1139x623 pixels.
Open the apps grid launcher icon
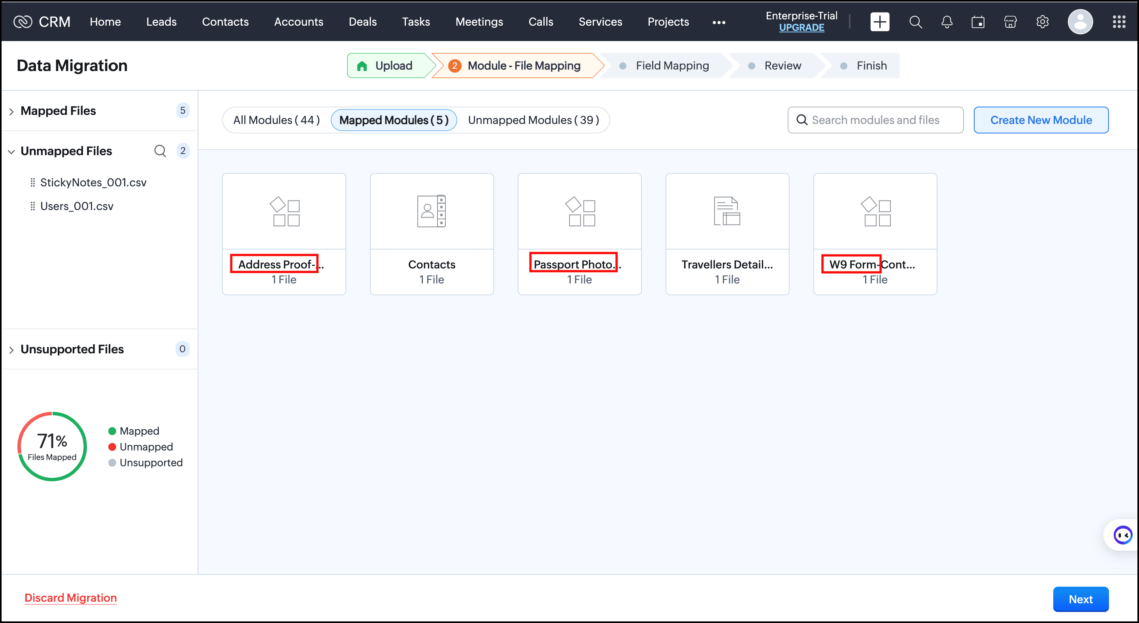pyautogui.click(x=1119, y=22)
